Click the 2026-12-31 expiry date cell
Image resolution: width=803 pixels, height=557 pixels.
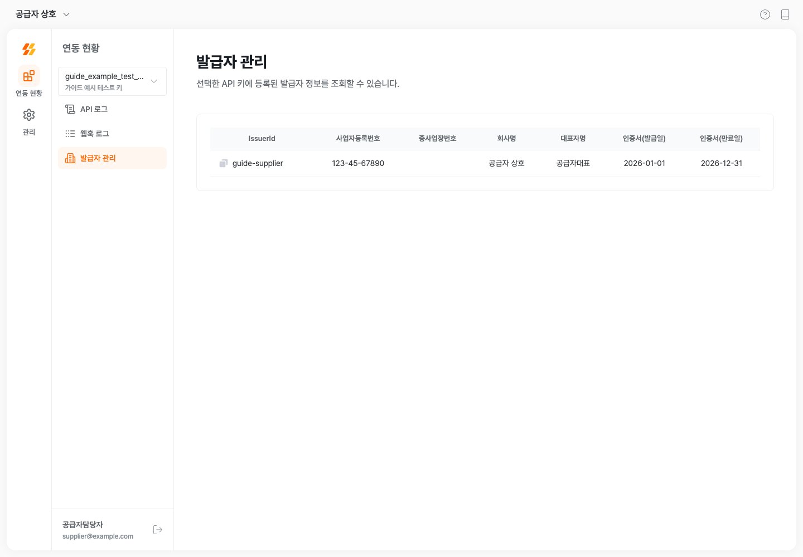point(722,163)
